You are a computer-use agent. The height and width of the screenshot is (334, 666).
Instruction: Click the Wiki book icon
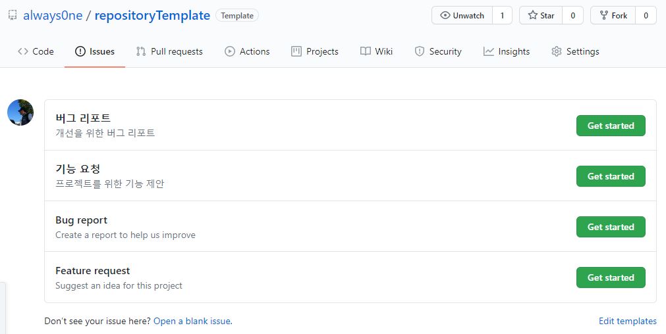pyautogui.click(x=366, y=51)
